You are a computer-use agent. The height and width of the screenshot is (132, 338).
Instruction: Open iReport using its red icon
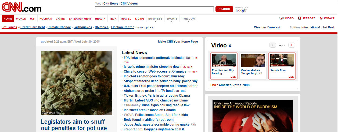(x=300, y=18)
